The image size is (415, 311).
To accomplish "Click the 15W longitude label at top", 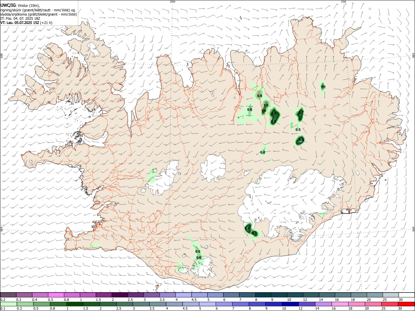I will (x=343, y=2).
